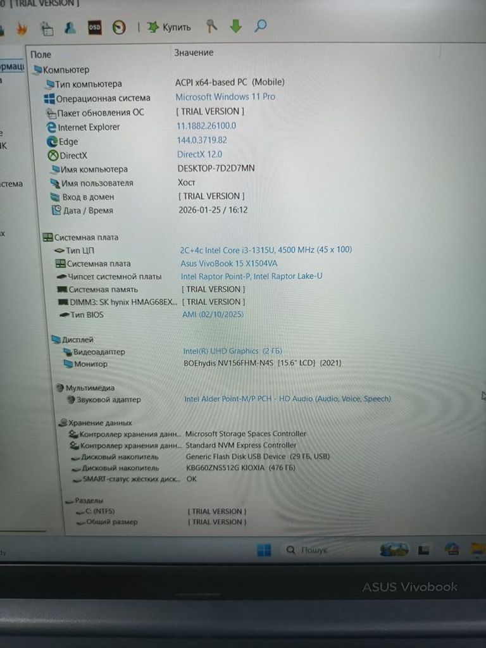Select the KBG60ZNS512G KIOXIA disk value
This screenshot has width=486, height=648.
(240, 468)
